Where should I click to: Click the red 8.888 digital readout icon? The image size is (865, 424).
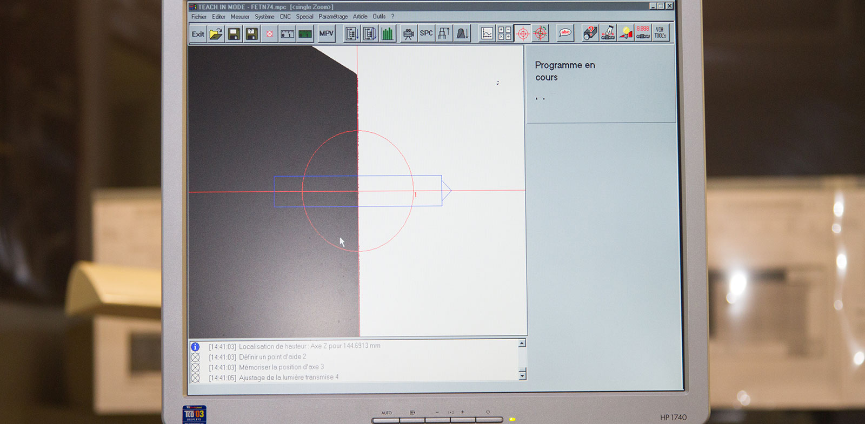coord(643,33)
